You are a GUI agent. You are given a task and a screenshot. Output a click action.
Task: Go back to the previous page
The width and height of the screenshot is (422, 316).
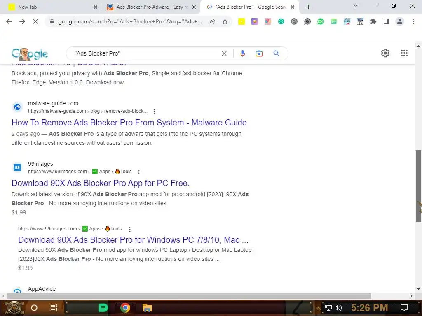[9, 21]
